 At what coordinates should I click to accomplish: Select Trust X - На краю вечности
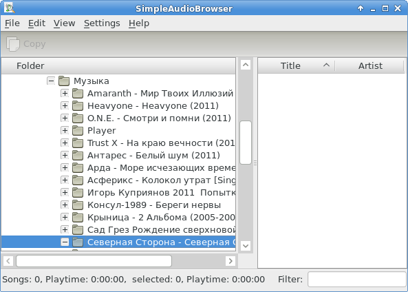point(161,143)
